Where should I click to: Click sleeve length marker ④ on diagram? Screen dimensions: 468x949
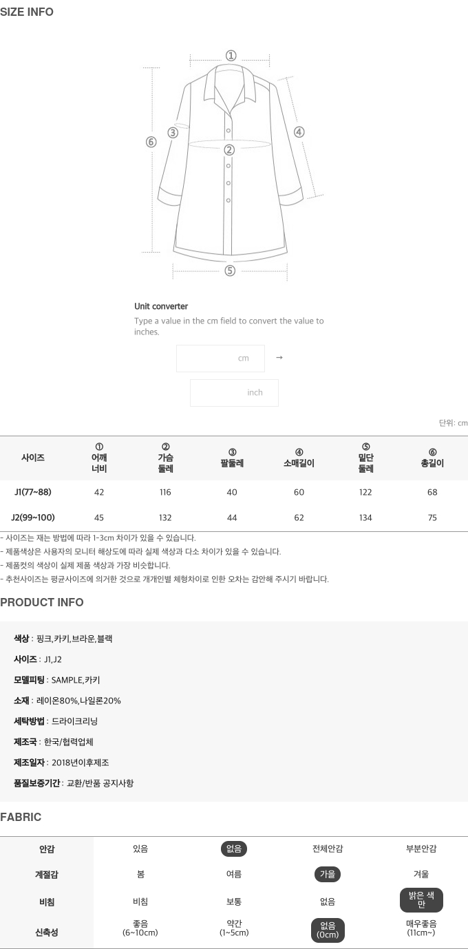tap(299, 132)
